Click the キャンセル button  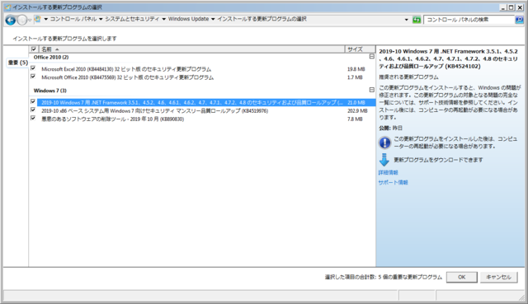point(498,277)
